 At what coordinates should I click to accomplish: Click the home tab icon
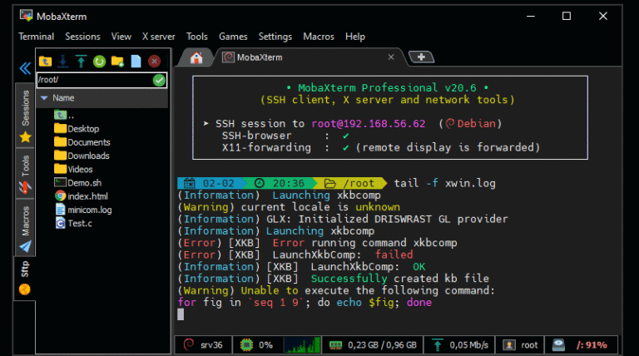coord(196,57)
